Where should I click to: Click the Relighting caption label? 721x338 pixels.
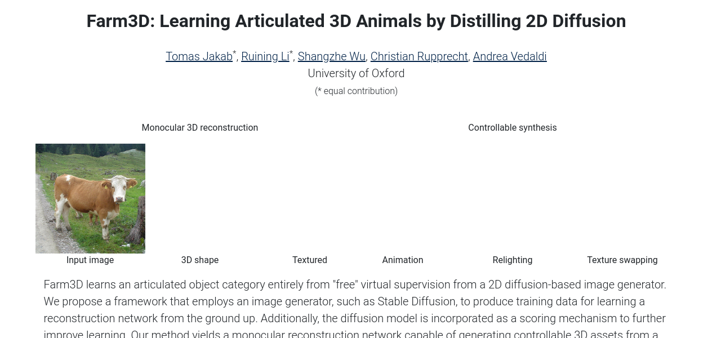pyautogui.click(x=512, y=260)
